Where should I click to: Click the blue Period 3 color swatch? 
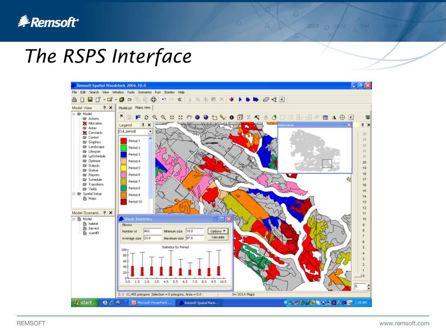point(123,154)
